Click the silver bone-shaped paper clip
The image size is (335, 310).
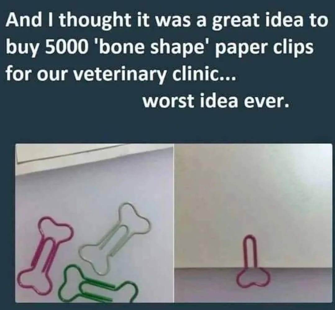tap(114, 237)
